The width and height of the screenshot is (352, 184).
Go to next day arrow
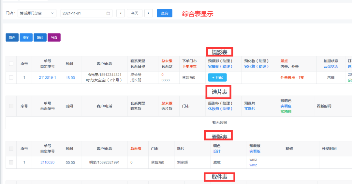[148, 13]
